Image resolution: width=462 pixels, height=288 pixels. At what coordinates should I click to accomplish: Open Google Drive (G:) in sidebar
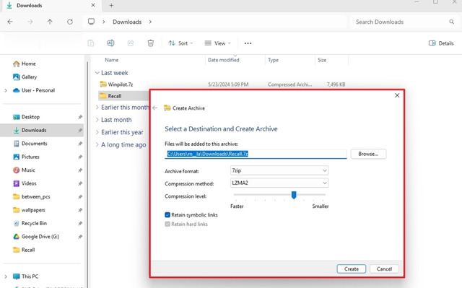40,237
